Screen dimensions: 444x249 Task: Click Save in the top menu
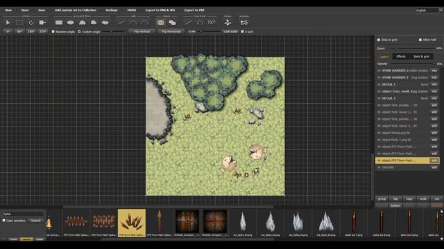42,10
